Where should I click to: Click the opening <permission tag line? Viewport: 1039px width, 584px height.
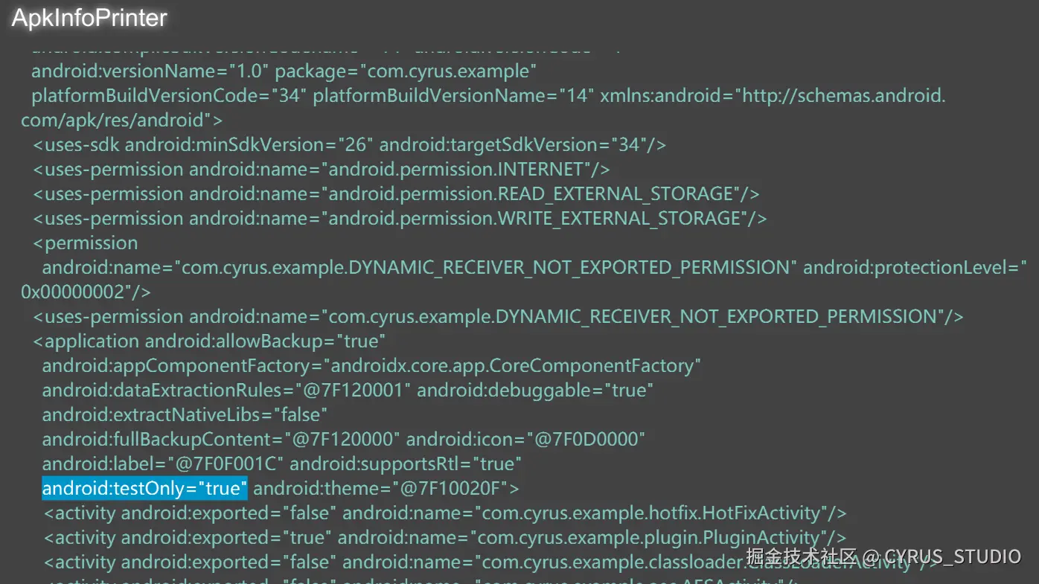pos(86,243)
